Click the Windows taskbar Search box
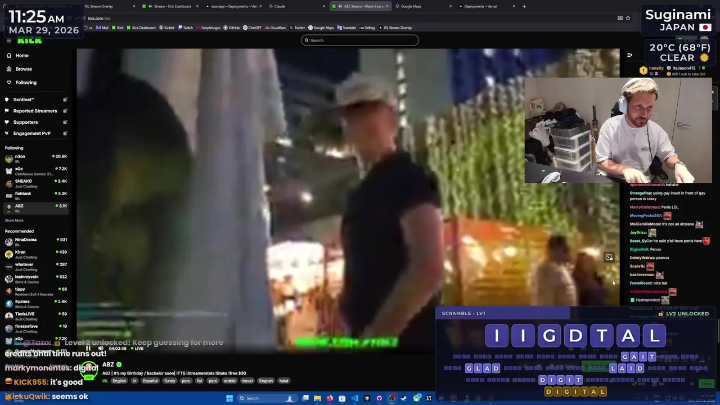 click(267, 398)
